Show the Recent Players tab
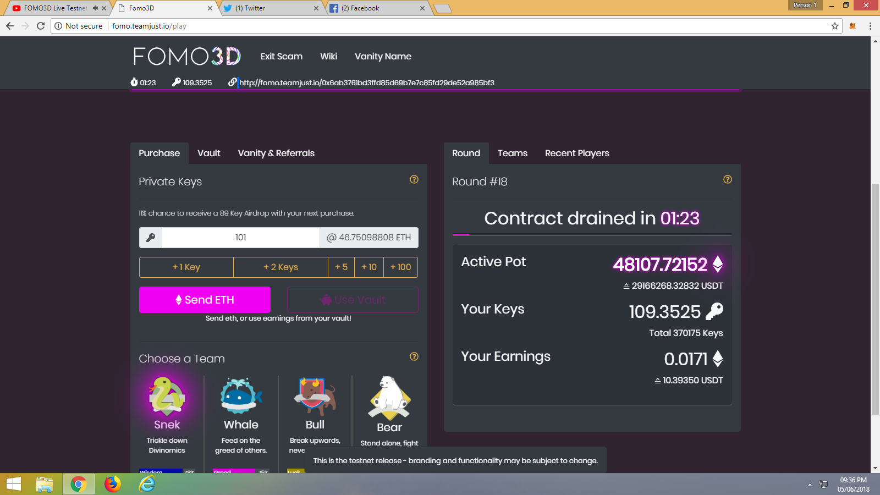The image size is (880, 495). [x=577, y=153]
